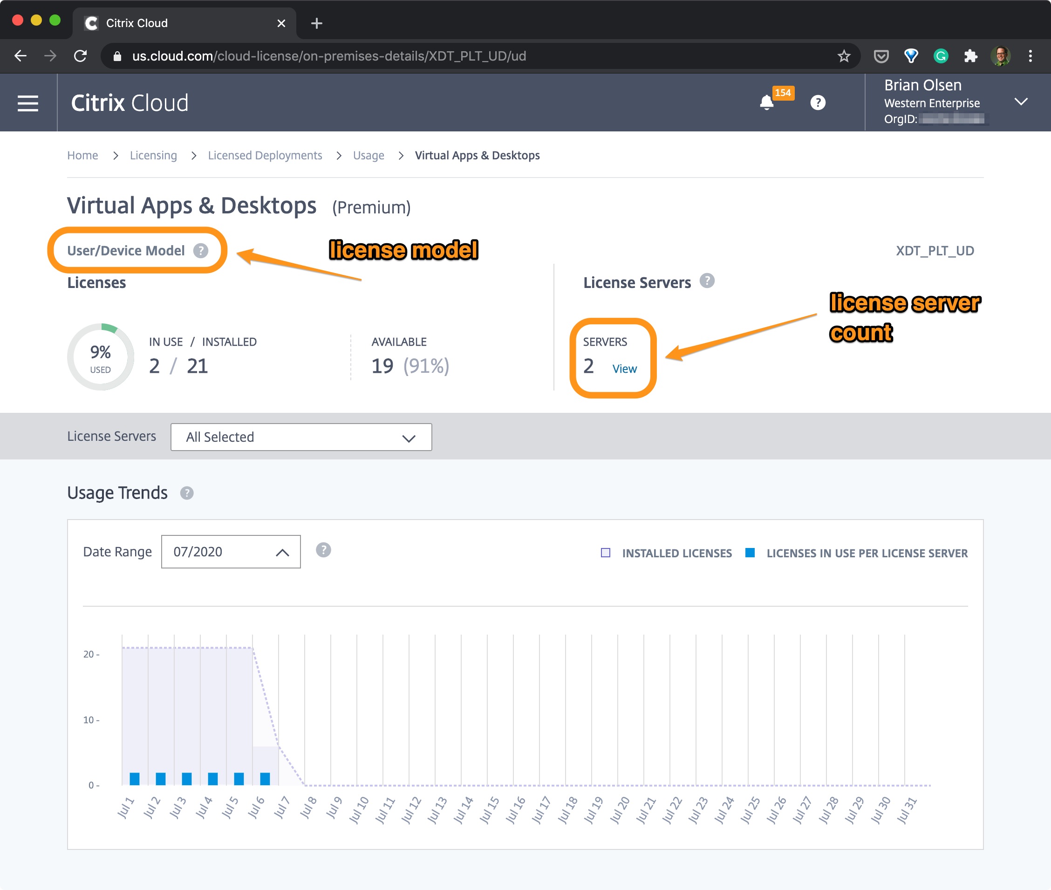
Task: Go to Licensing breadcrumb
Action: 153,155
